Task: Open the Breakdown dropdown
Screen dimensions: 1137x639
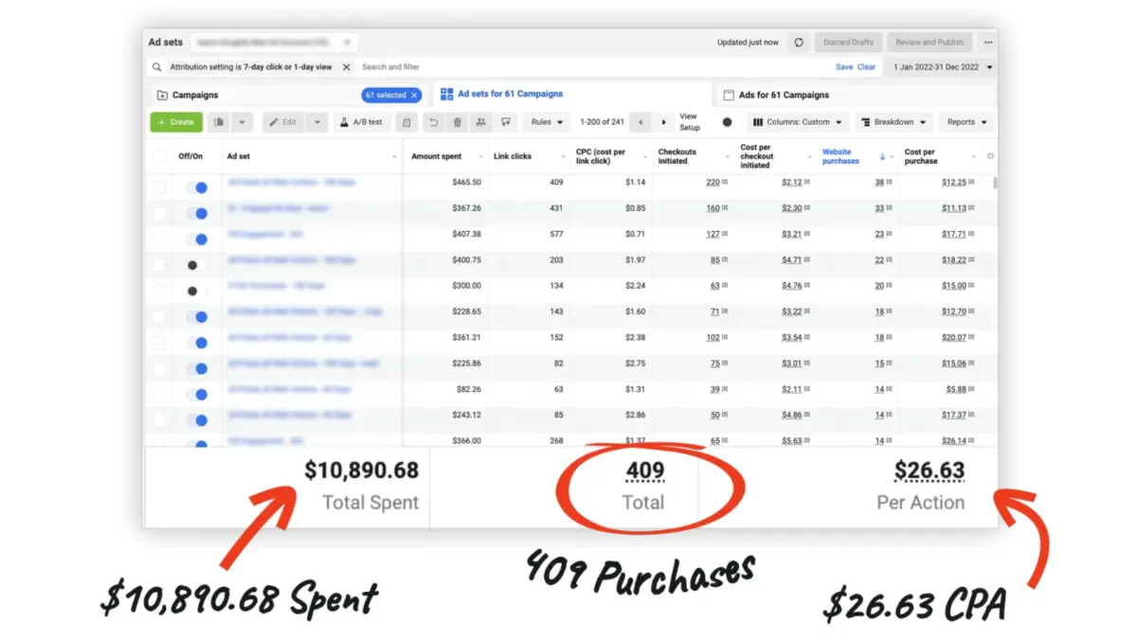Action: point(893,122)
